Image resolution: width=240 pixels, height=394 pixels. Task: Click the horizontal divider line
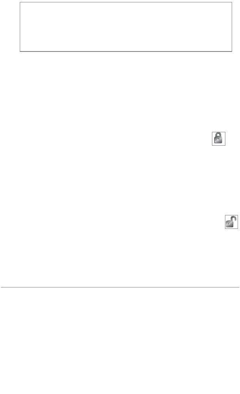coord(120,286)
